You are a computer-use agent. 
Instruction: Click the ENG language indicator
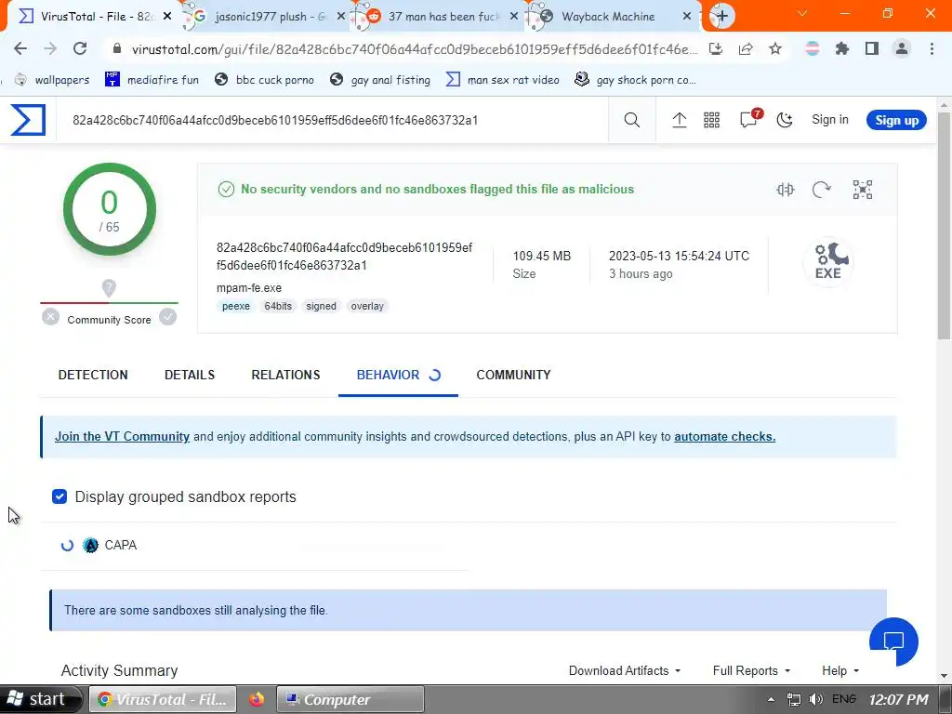[844, 699]
